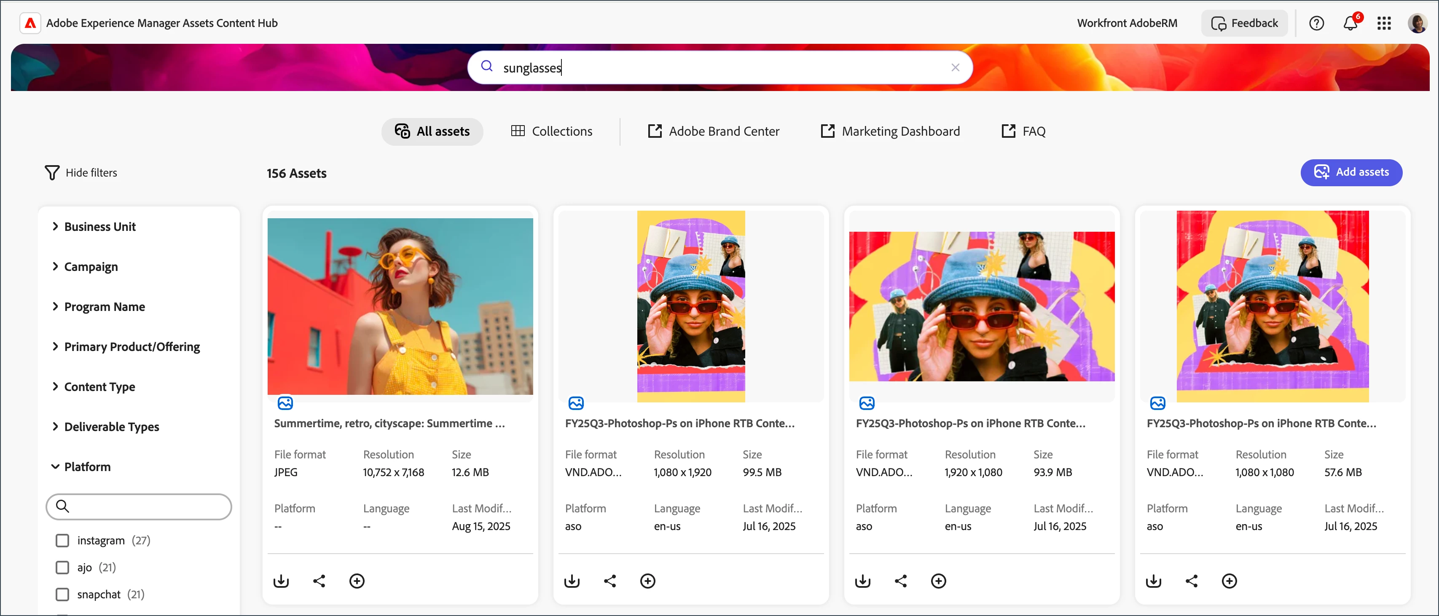1439x616 pixels.
Task: Click the share icon on first FY25Q3 asset
Action: pyautogui.click(x=609, y=581)
